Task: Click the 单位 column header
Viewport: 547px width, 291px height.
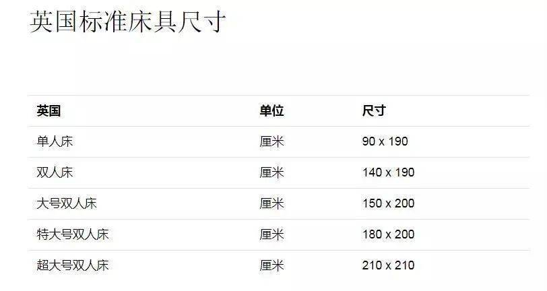Action: pos(271,111)
